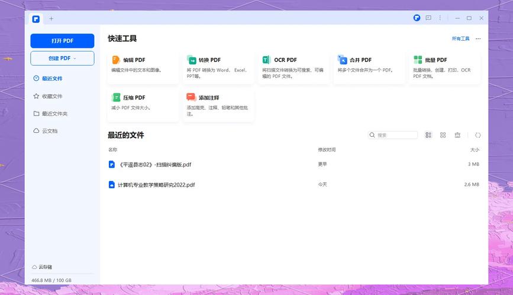The width and height of the screenshot is (513, 295).
Task: Open the quick tools more options ellipsis
Action: tap(478, 38)
